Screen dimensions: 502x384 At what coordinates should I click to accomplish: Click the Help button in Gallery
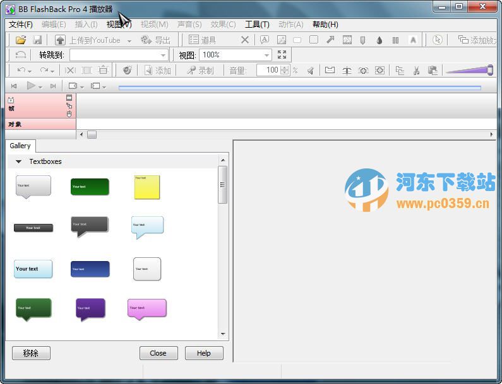[x=204, y=353]
